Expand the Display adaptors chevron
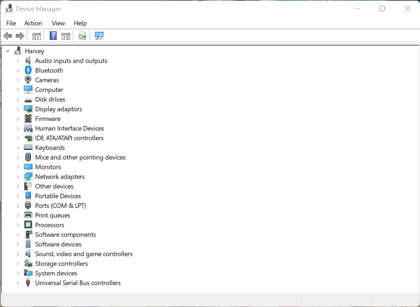The width and height of the screenshot is (420, 307). tap(18, 109)
